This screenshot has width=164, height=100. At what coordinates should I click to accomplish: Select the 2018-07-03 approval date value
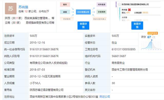click(37, 70)
